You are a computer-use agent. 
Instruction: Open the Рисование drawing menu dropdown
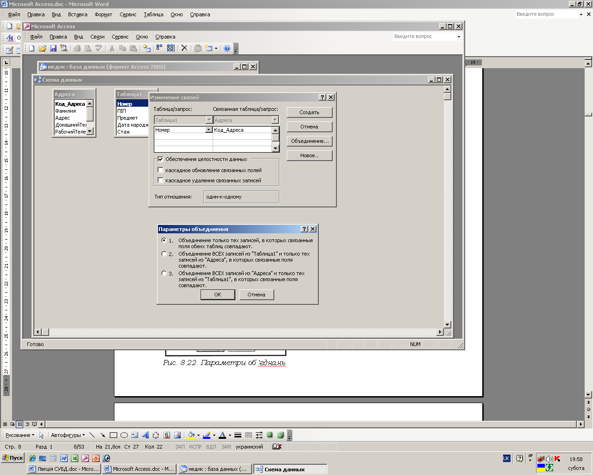[20, 435]
